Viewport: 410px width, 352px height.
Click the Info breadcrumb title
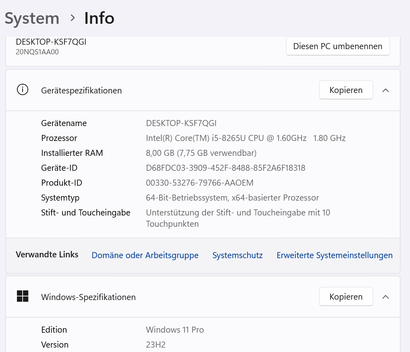pos(99,18)
